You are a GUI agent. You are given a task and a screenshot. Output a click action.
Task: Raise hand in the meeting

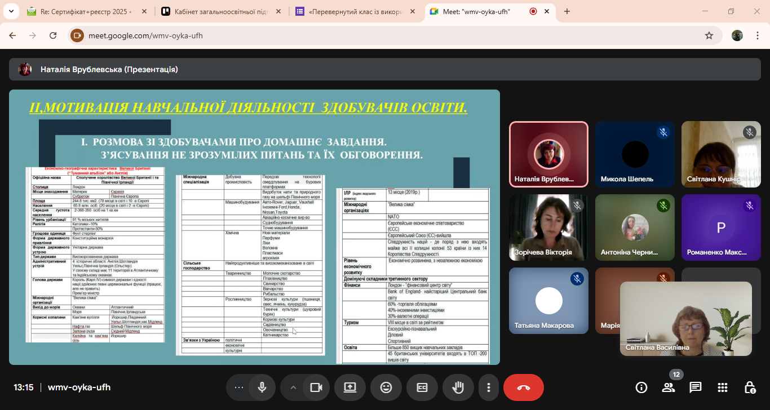click(x=458, y=387)
